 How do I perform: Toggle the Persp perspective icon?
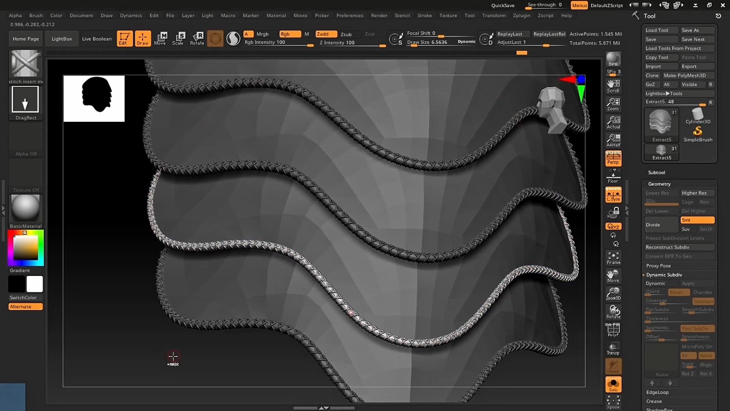point(613,158)
